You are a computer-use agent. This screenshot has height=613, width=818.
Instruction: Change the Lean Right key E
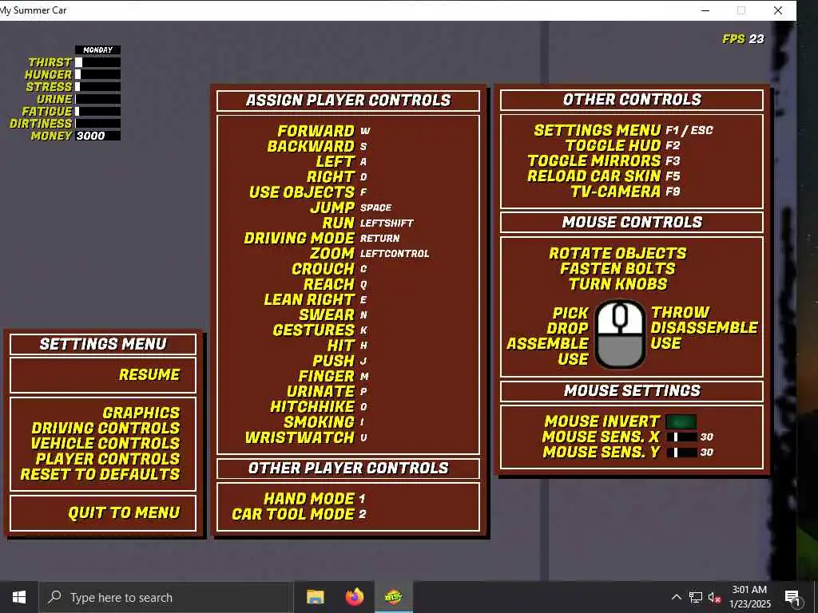(x=363, y=300)
